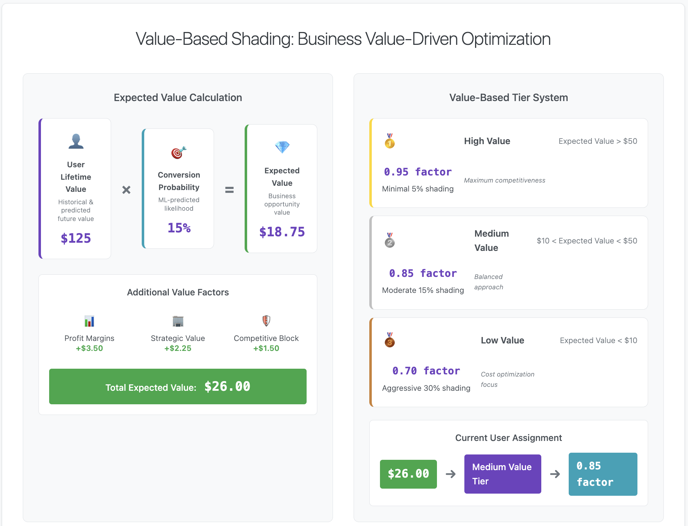Click the multiplication sign between cards

point(126,190)
